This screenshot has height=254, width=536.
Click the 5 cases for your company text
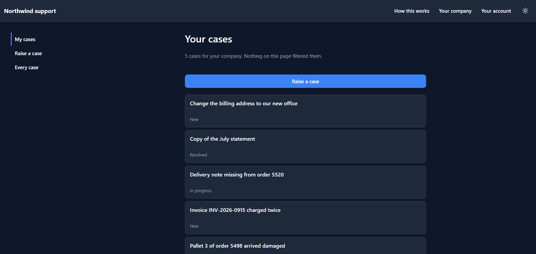coord(254,56)
